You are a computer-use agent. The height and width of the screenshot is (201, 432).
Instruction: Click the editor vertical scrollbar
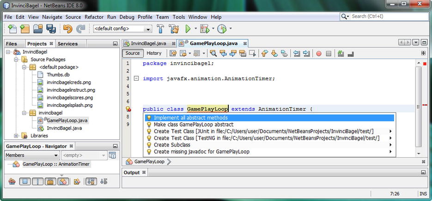coord(419,107)
